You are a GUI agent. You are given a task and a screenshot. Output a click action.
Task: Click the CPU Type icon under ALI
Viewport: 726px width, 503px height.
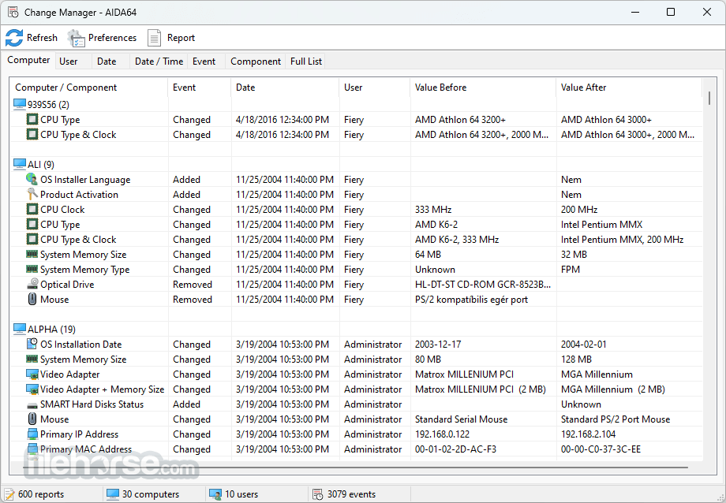(32, 224)
